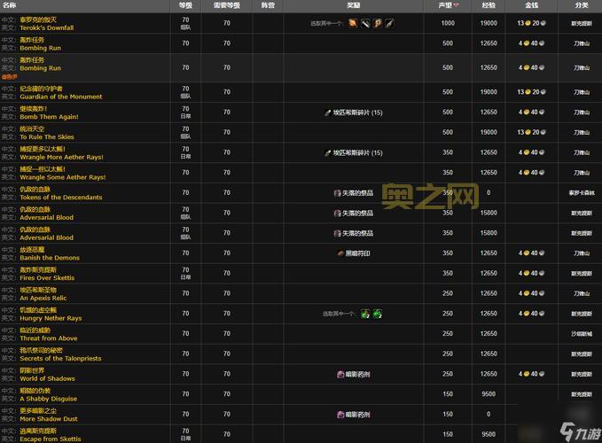The image size is (602, 443).
Task: Click reward icon in Banish the Demons row
Action: click(340, 253)
